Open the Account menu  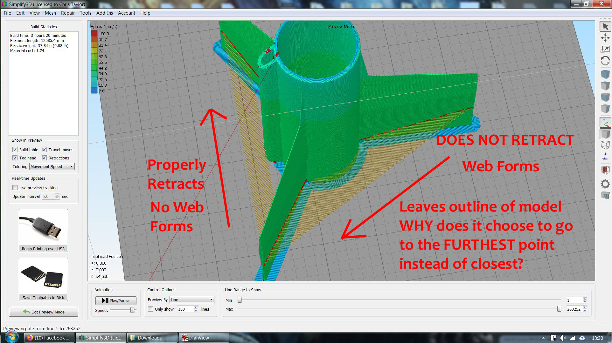pos(127,13)
